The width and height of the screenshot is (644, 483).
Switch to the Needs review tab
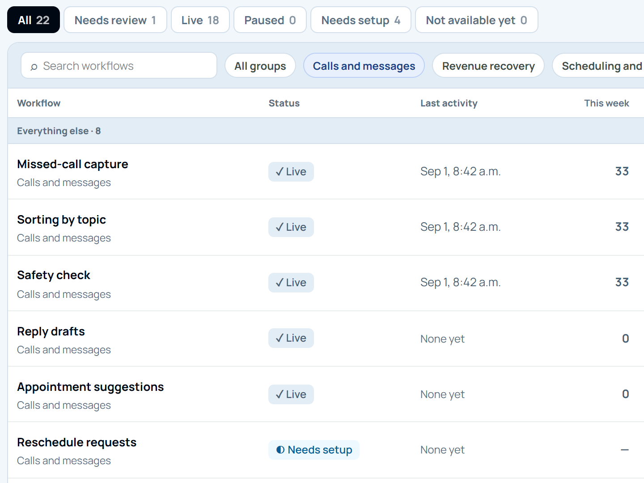(115, 20)
